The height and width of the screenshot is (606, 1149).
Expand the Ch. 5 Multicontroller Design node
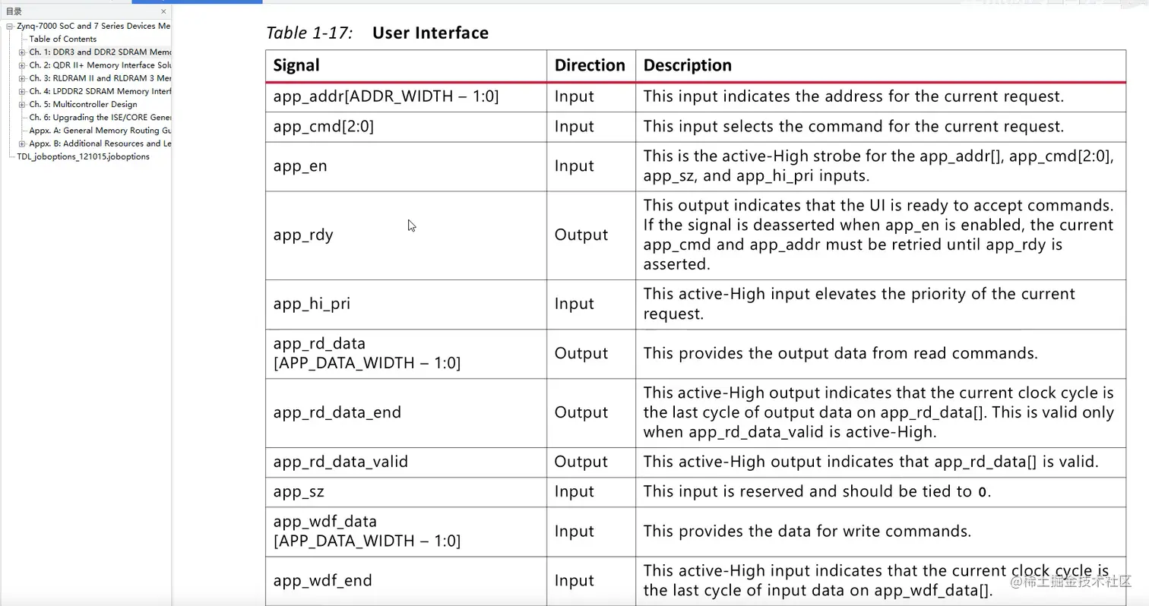22,104
